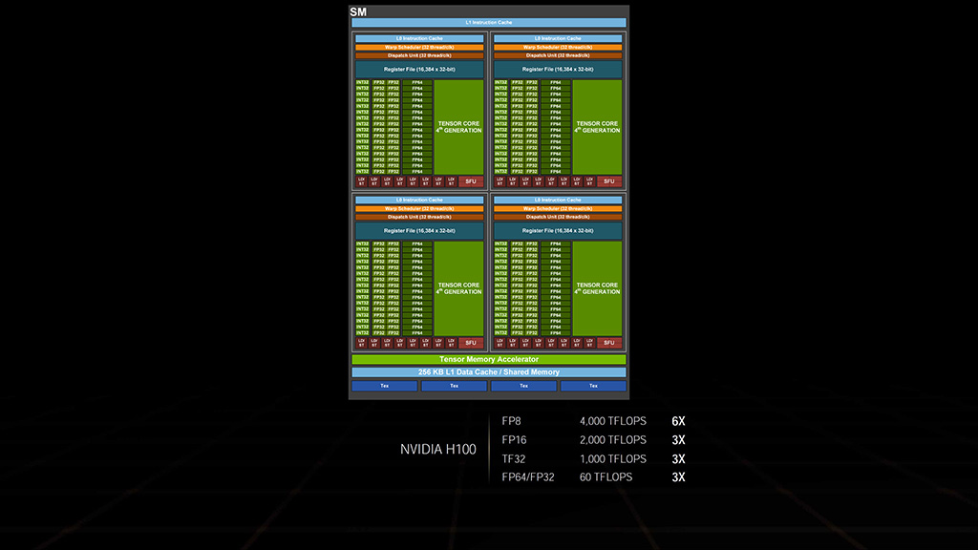Select the 2,000 TFLOPS value
This screenshot has height=550, width=978.
[x=612, y=439]
